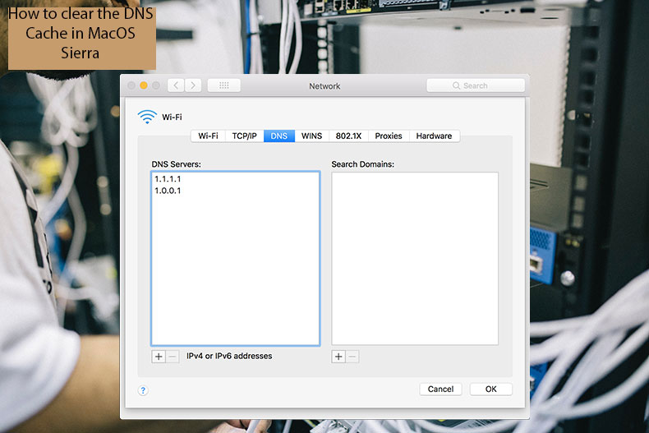649x433 pixels.
Task: Click the back arrow in the toolbar
Action: tap(176, 85)
